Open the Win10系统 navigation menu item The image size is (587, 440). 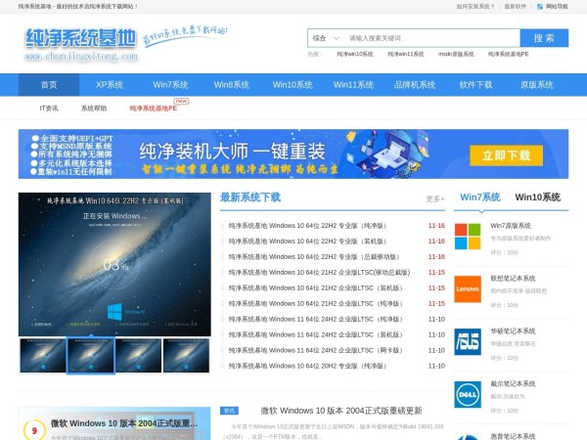click(293, 85)
